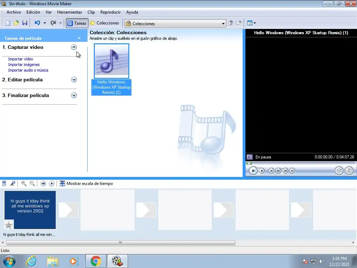Viewport: 357px width, 268px height.
Task: Select the Hello Windows audio clip thumbnail
Action: (112, 61)
